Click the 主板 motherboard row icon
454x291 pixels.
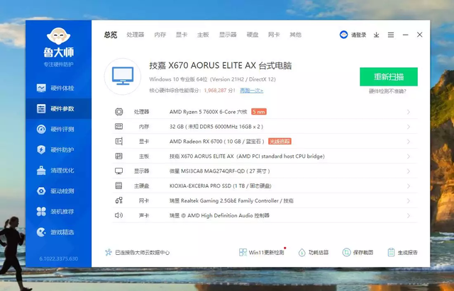tap(118, 156)
